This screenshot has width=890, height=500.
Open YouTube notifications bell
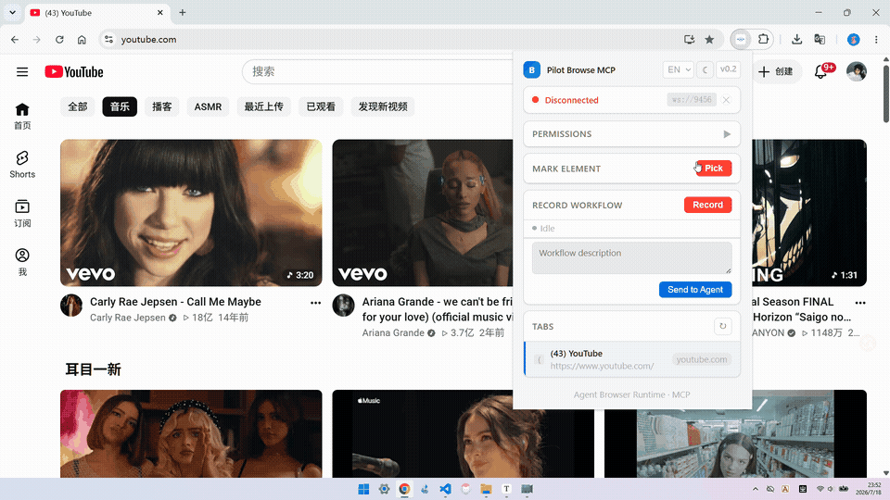click(821, 71)
